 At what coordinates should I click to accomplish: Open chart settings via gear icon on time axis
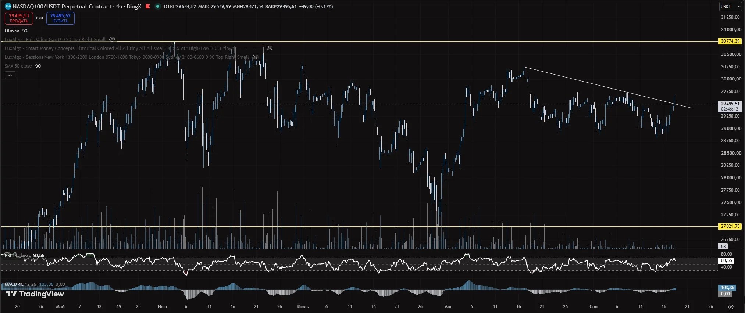(731, 307)
